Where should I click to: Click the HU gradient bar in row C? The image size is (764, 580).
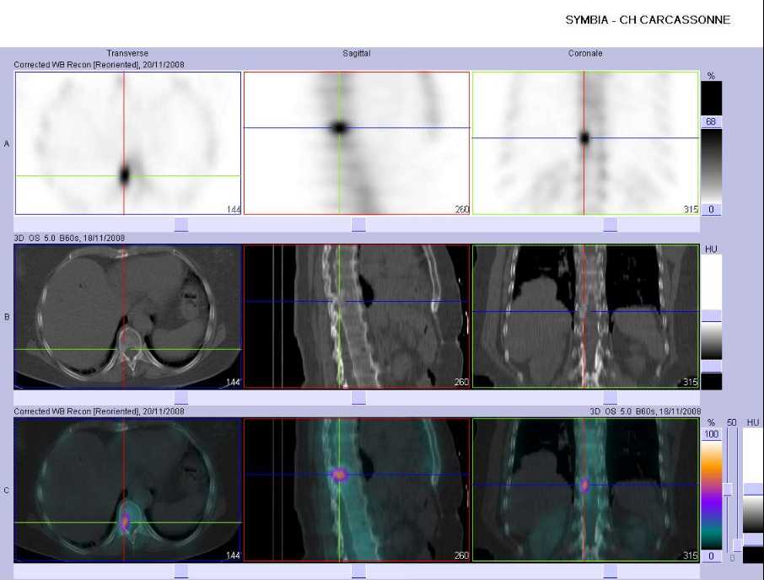tap(753, 514)
